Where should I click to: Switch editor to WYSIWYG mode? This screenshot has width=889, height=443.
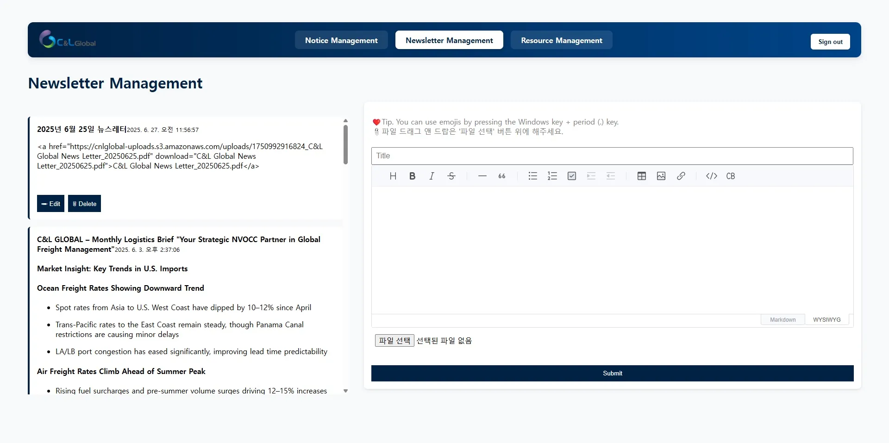(x=826, y=320)
